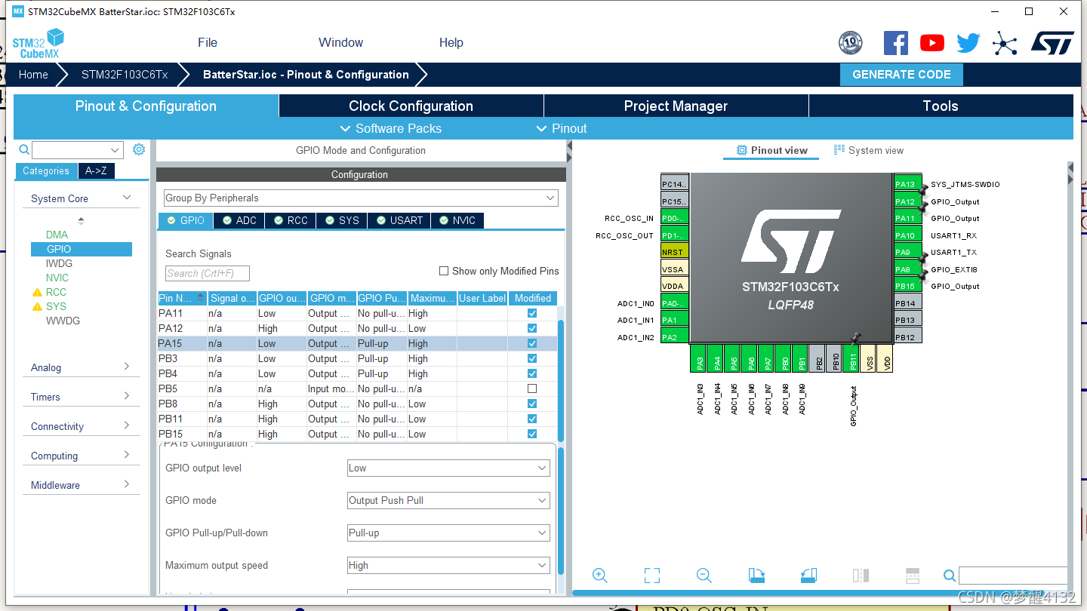
Task: Click the Search Signals input field
Action: pos(208,273)
